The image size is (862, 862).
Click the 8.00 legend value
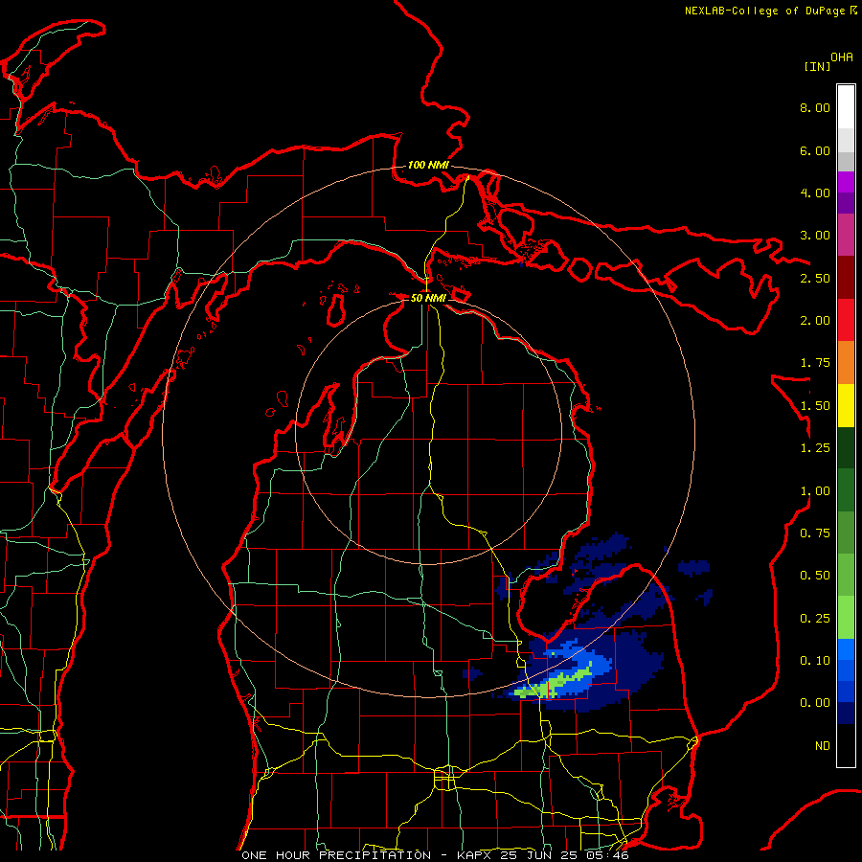tap(815, 107)
